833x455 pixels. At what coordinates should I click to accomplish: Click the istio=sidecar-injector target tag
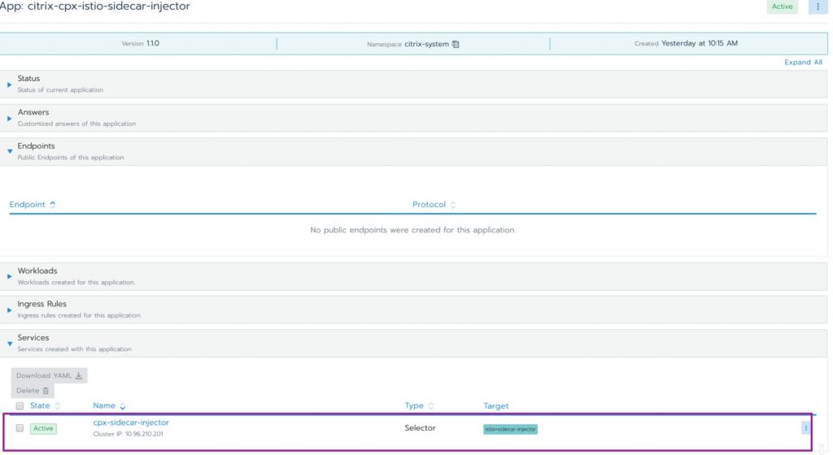point(510,429)
